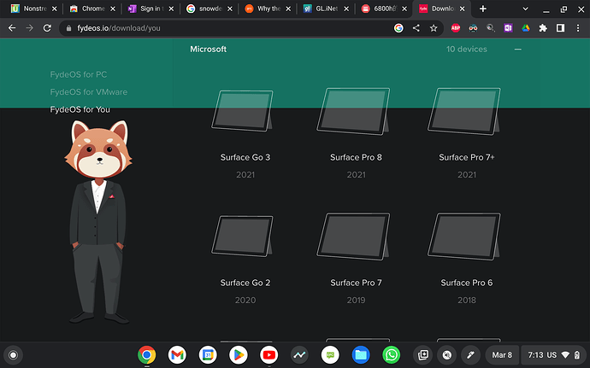Open the Extensions puzzle menu
The image size is (590, 368).
point(543,28)
